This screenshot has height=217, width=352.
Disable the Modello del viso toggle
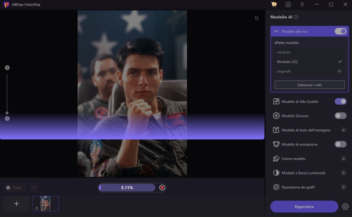pyautogui.click(x=340, y=31)
